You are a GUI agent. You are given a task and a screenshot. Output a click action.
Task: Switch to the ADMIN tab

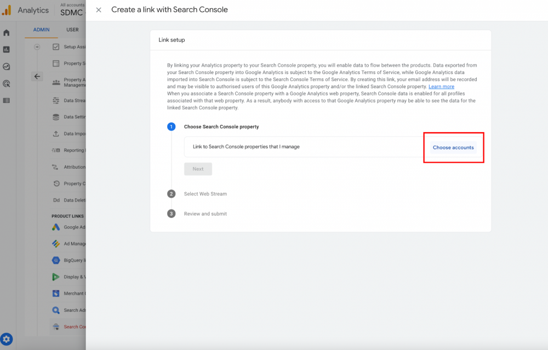[x=41, y=30]
